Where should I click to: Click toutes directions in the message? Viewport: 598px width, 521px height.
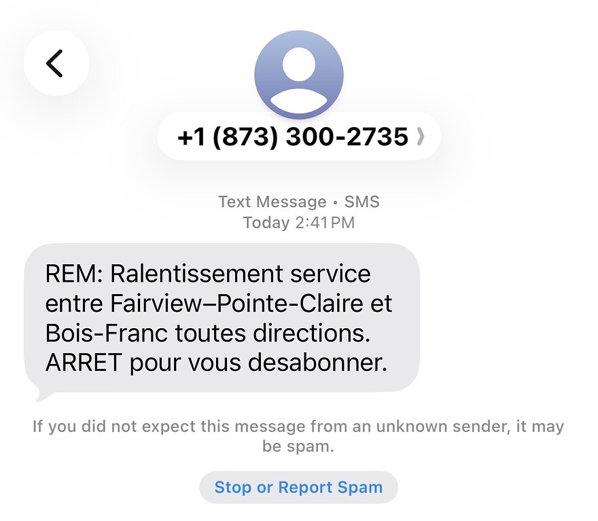coord(272,333)
